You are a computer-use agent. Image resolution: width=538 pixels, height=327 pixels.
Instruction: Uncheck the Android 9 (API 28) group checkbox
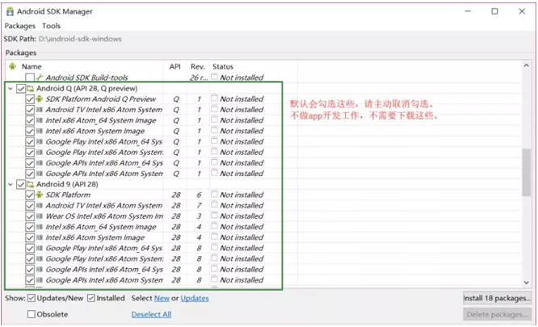[x=21, y=184]
